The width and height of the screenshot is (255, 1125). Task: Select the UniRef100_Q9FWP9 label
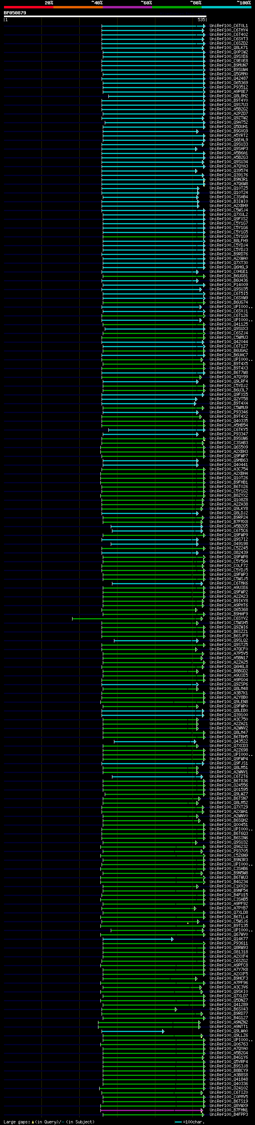click(x=228, y=535)
